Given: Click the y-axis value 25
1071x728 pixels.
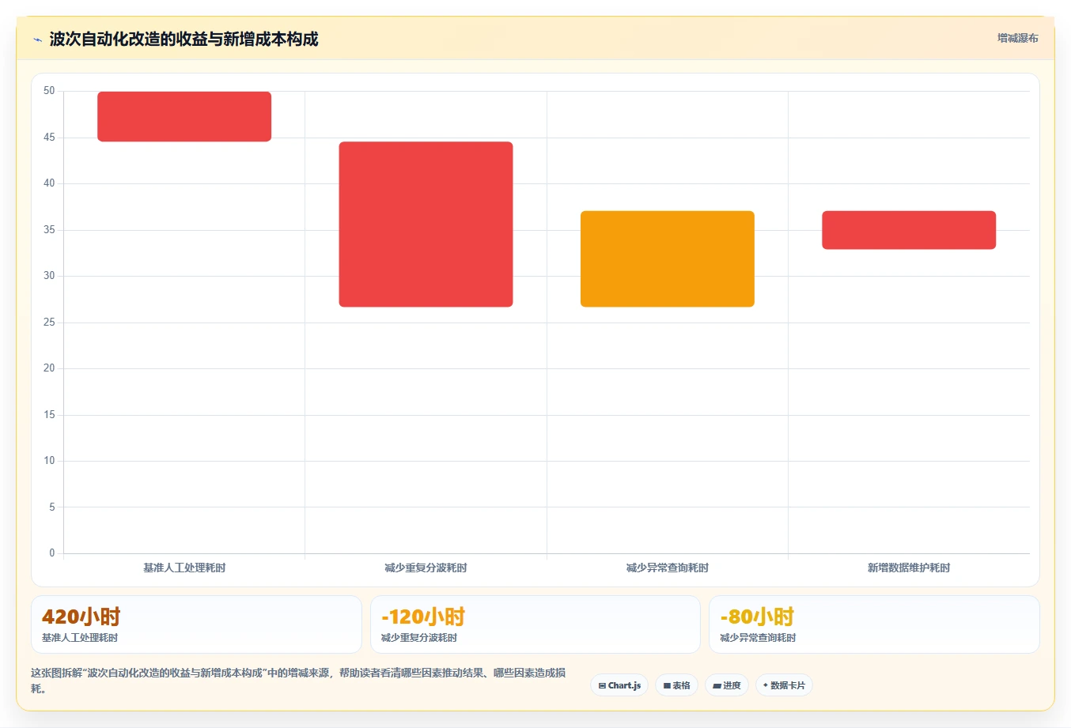Looking at the screenshot, I should pyautogui.click(x=49, y=323).
